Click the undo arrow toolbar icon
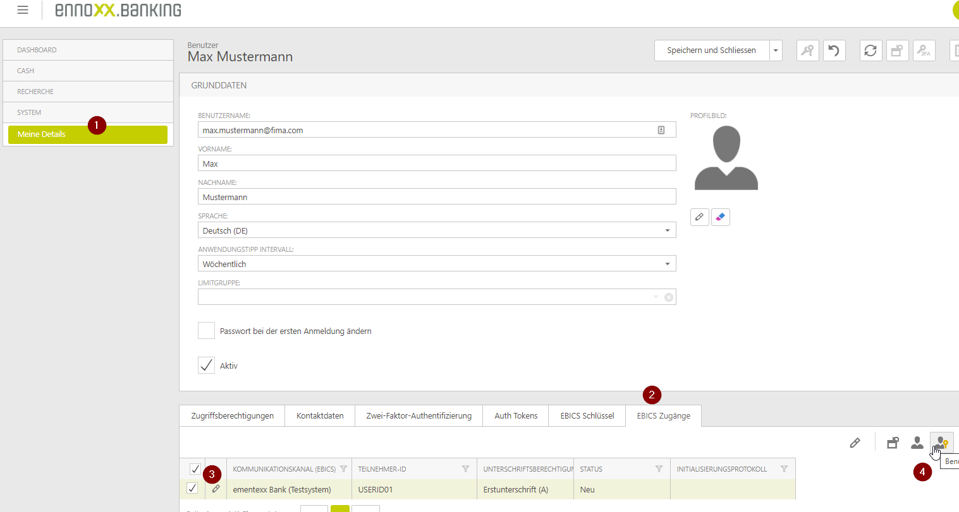Viewport: 959px width, 512px height. [834, 51]
